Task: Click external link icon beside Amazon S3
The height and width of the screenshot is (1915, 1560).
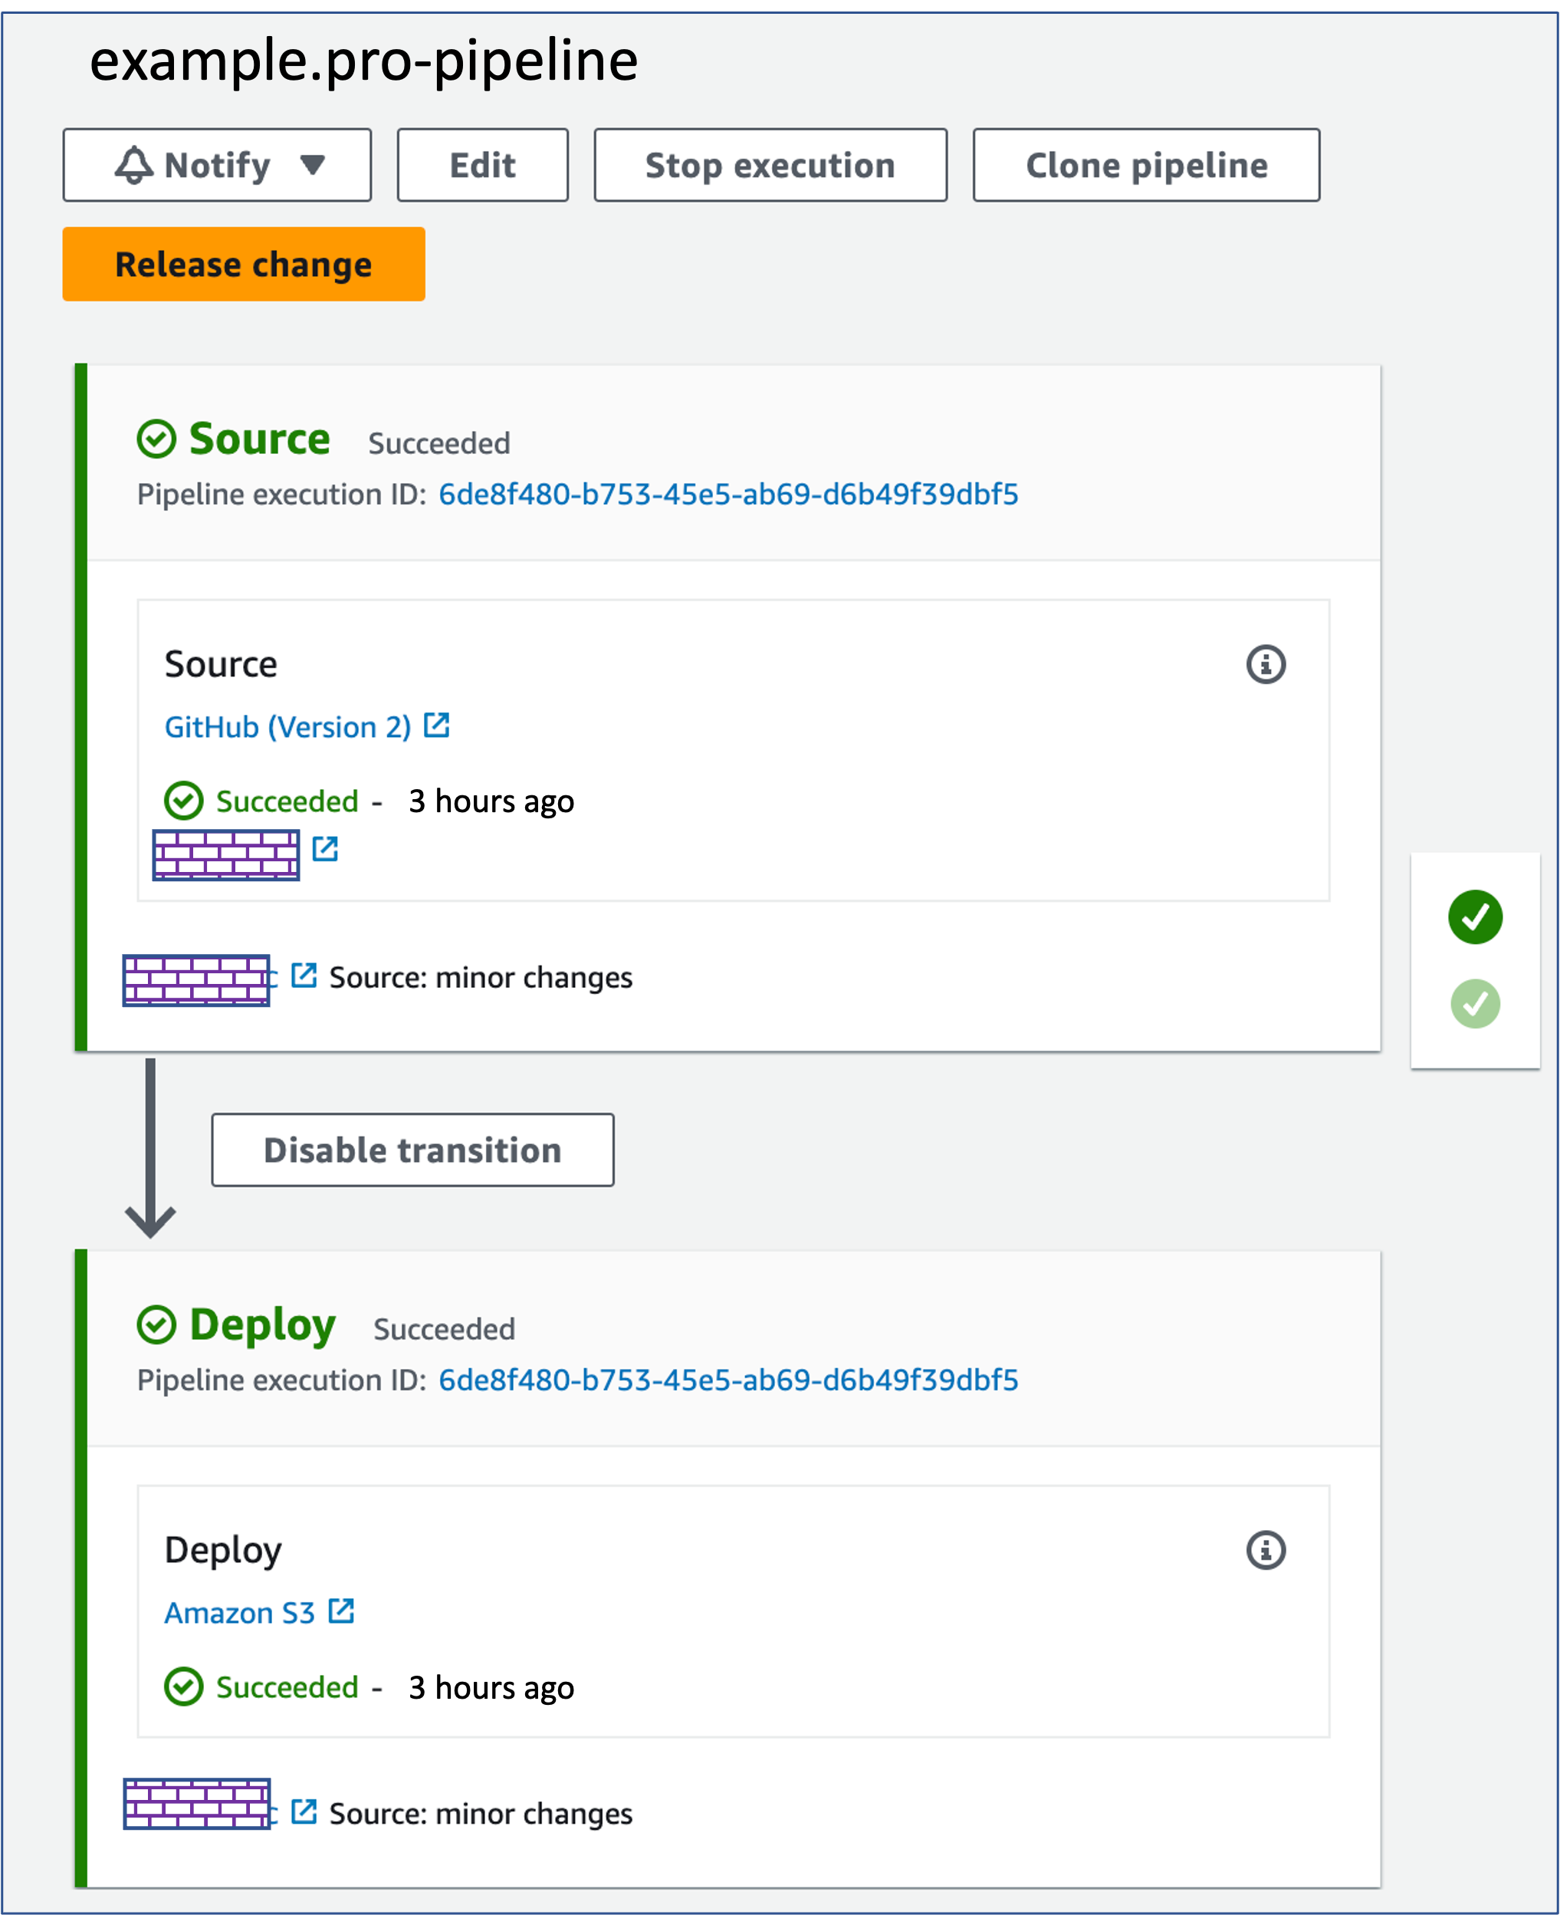Action: 341,1611
